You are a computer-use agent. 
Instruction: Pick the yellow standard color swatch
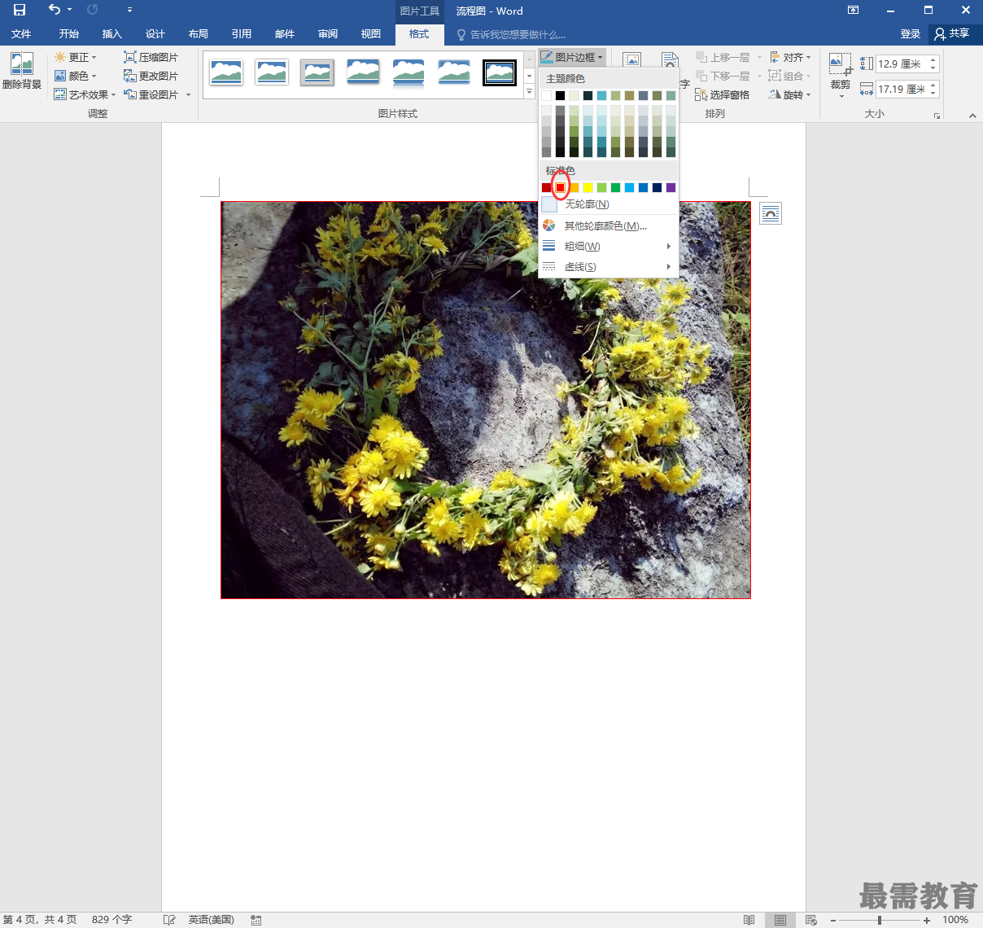pyautogui.click(x=588, y=187)
